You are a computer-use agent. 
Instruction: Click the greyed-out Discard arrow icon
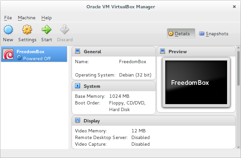pos(64,29)
